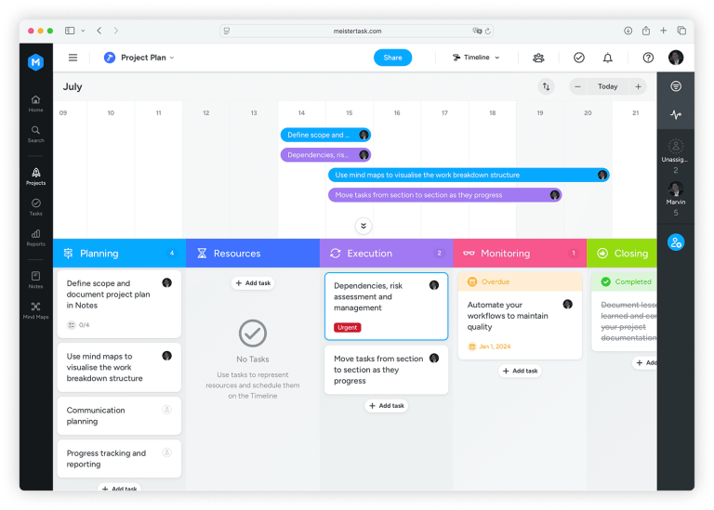Click the blue Share button

392,58
